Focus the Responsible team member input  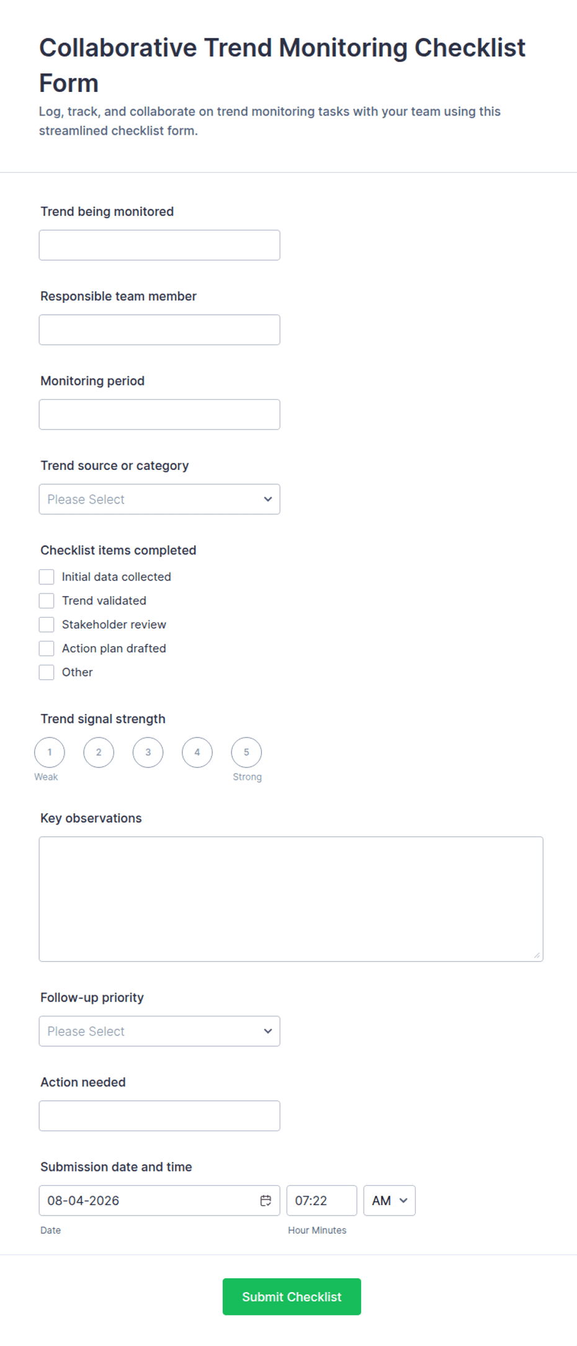[x=159, y=330]
